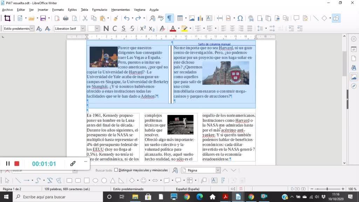Open the Página navigation dropdown

point(218,170)
